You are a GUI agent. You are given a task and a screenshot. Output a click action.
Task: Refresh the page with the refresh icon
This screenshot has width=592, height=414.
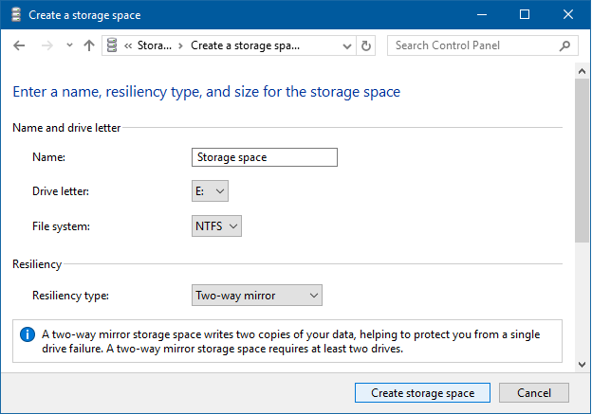(x=366, y=46)
